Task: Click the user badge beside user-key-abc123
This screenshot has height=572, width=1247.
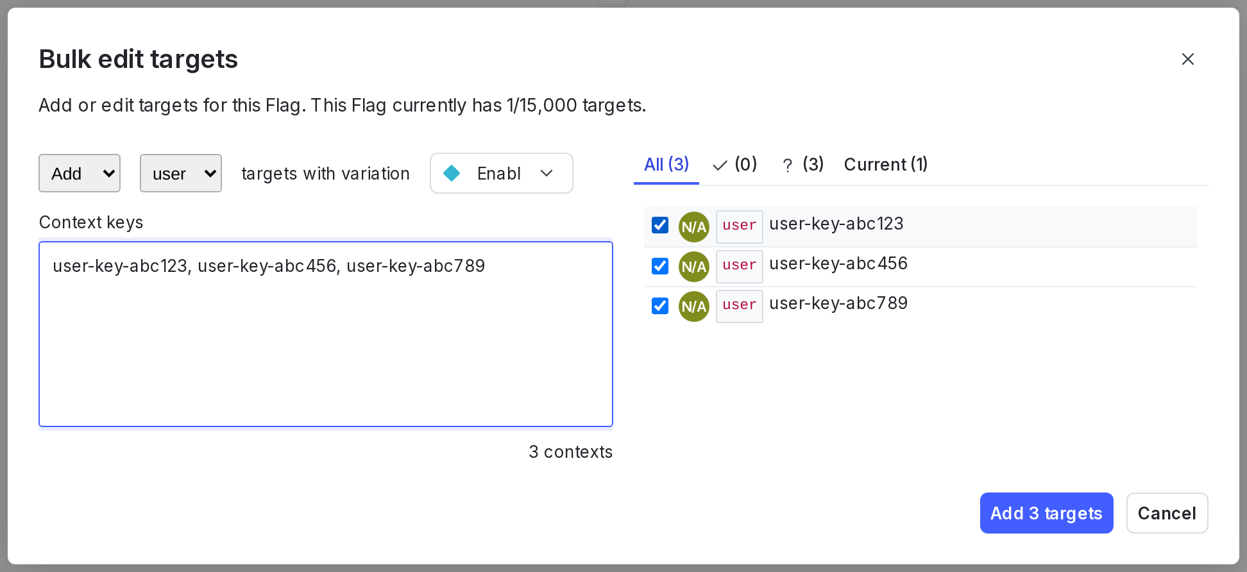Action: (x=739, y=226)
